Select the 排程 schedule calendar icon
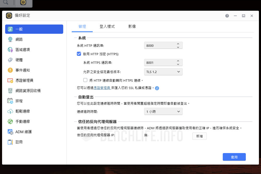This screenshot has width=261, height=174. 10,101
